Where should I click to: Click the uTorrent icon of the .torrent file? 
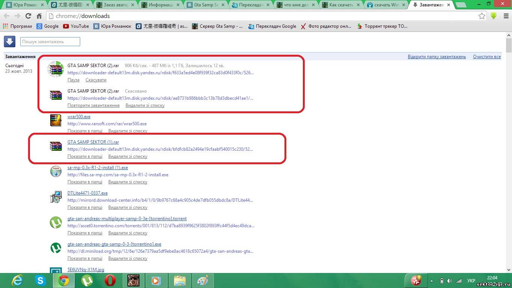coord(56,222)
